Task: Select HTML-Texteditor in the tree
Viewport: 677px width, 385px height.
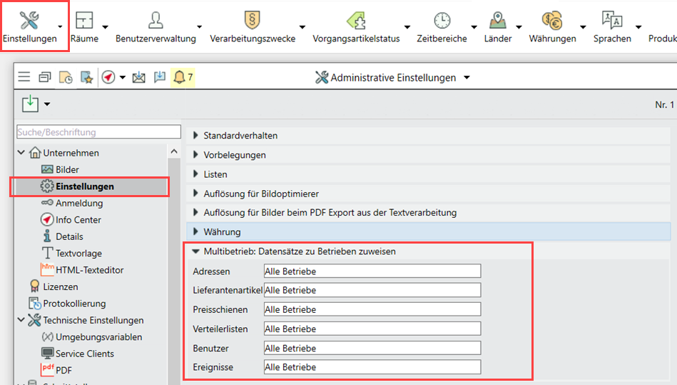Action: (89, 269)
